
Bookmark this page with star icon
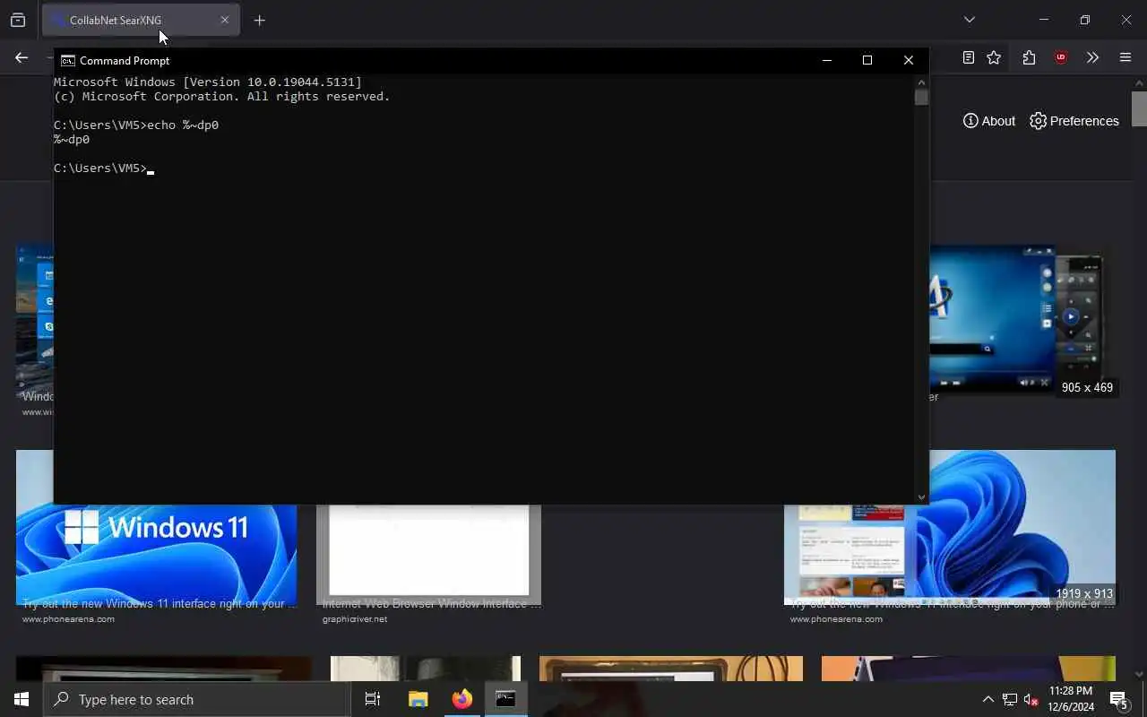994,57
